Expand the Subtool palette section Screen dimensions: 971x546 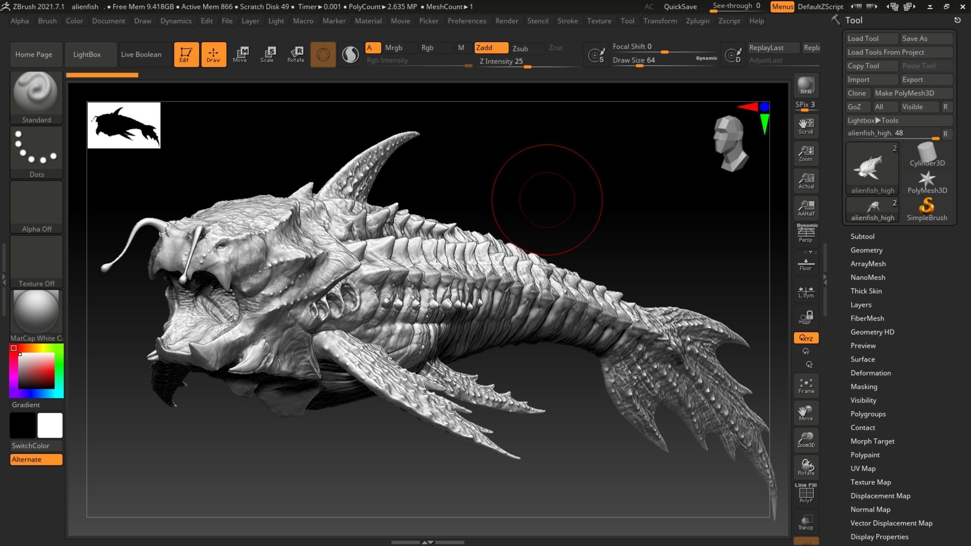(862, 236)
